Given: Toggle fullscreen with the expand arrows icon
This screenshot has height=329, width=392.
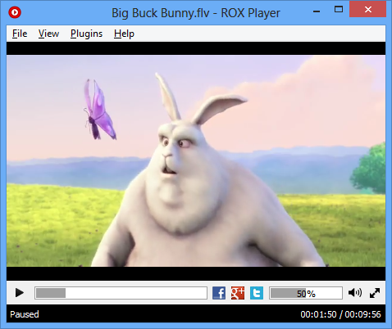Looking at the screenshot, I should [375, 293].
